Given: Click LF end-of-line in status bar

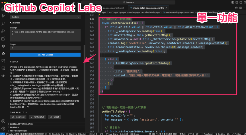Looking at the screenshot, I should [197, 134].
